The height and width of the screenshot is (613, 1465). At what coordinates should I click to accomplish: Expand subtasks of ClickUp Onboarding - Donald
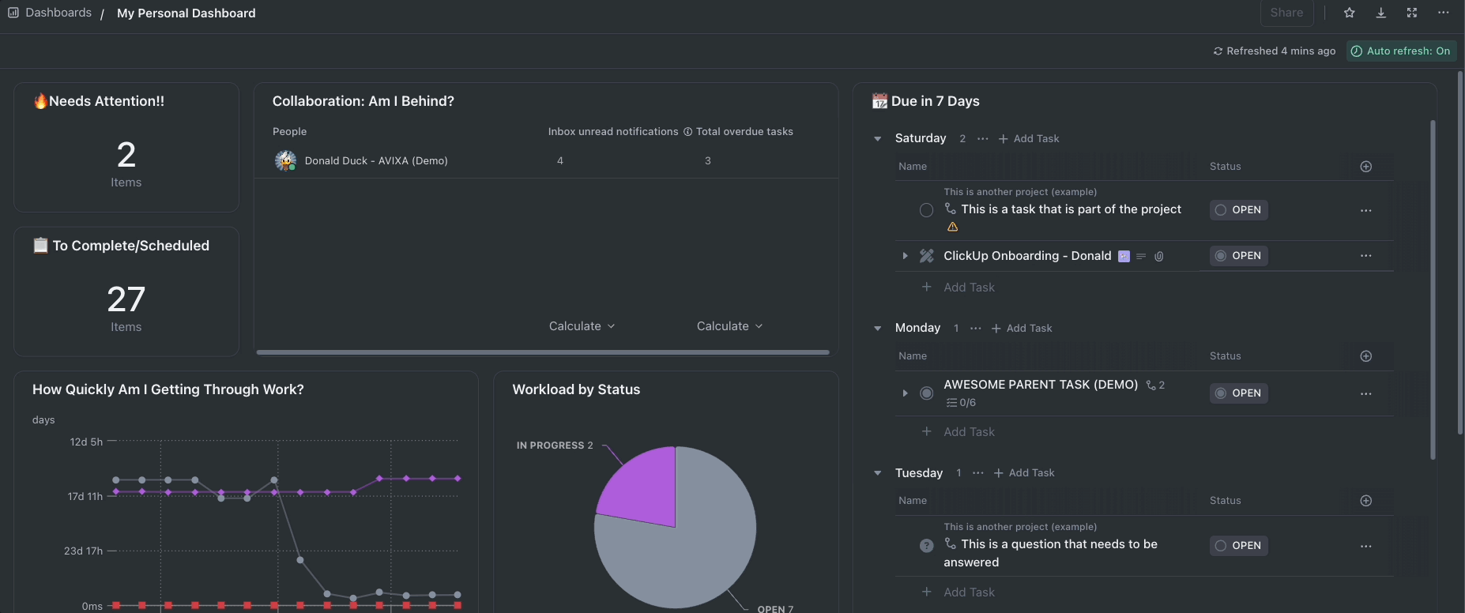(905, 256)
